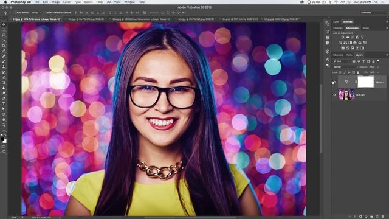Toggle lock position
This screenshot has height=219, width=389.
click(349, 72)
